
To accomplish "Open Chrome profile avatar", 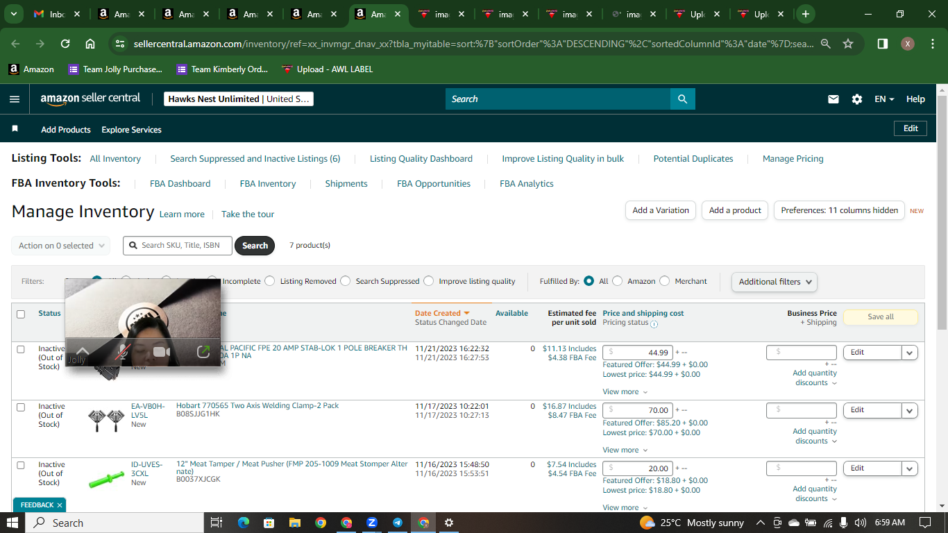I will pyautogui.click(x=908, y=44).
